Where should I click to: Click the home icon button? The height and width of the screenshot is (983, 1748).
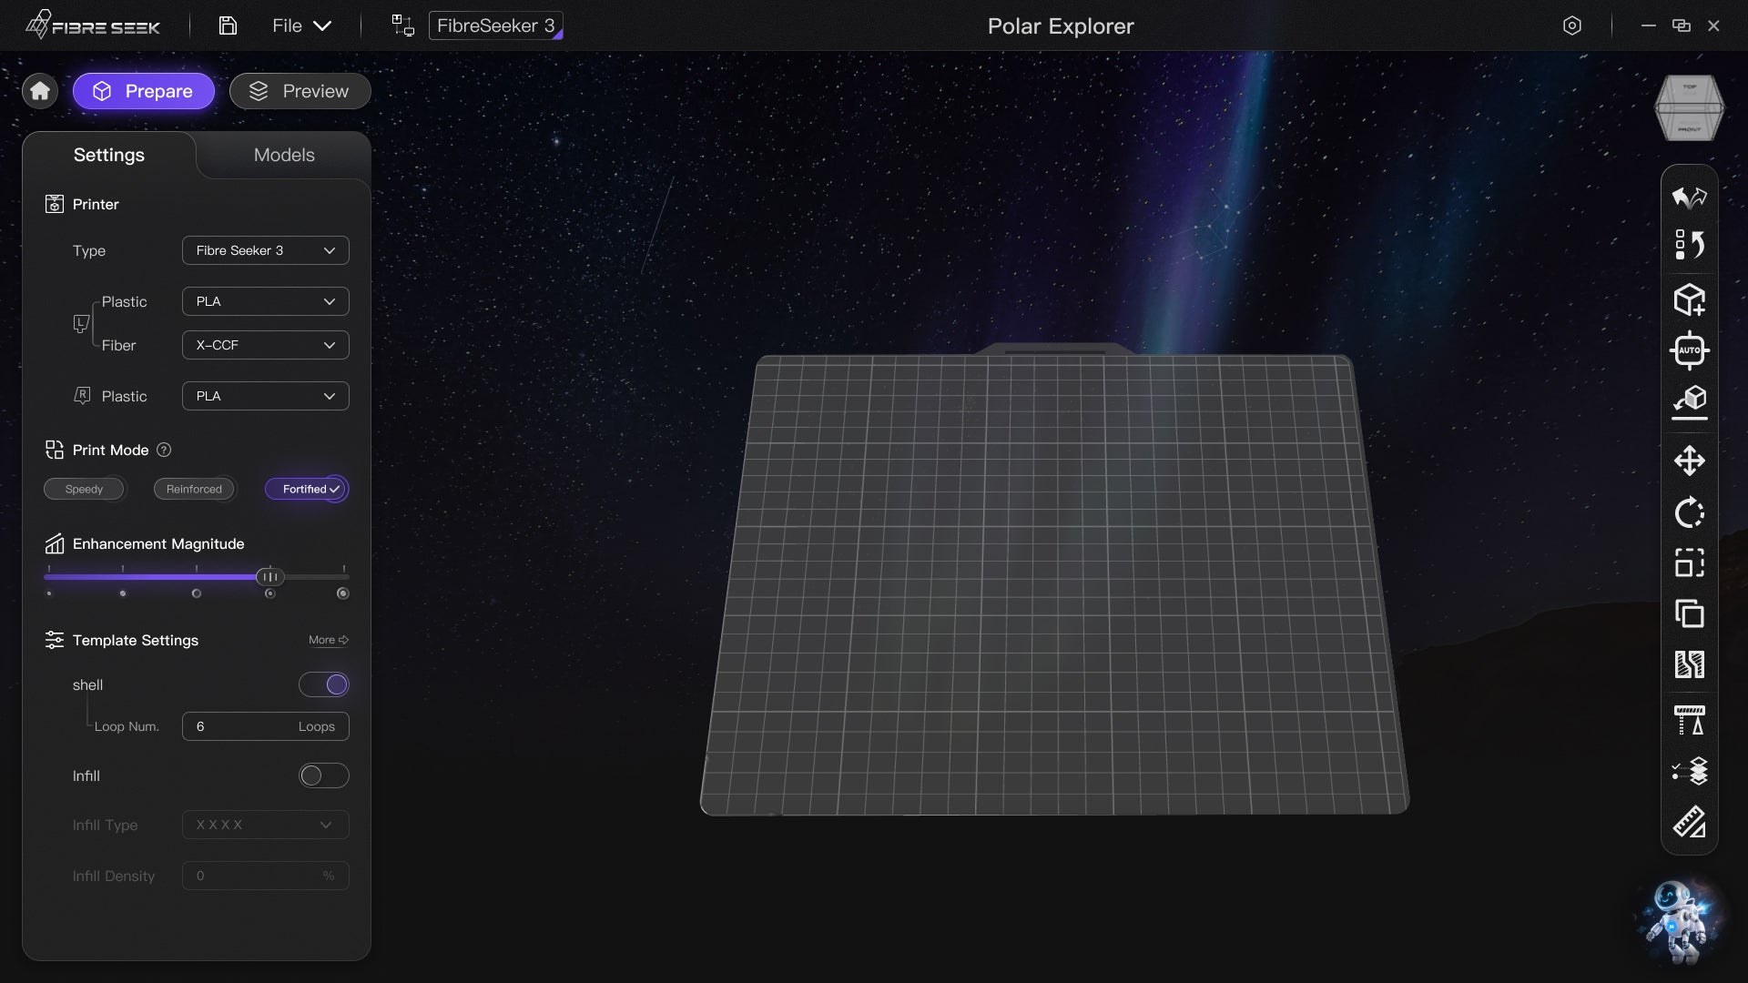(x=39, y=91)
